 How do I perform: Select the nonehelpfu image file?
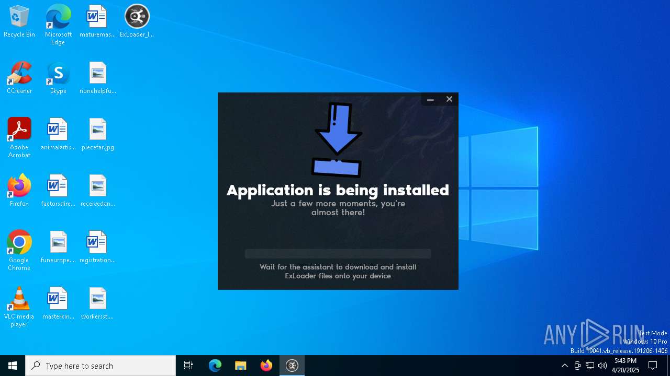coord(97,78)
